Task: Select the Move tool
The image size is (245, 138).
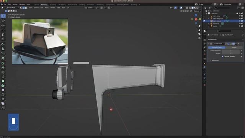Action: click(3, 26)
